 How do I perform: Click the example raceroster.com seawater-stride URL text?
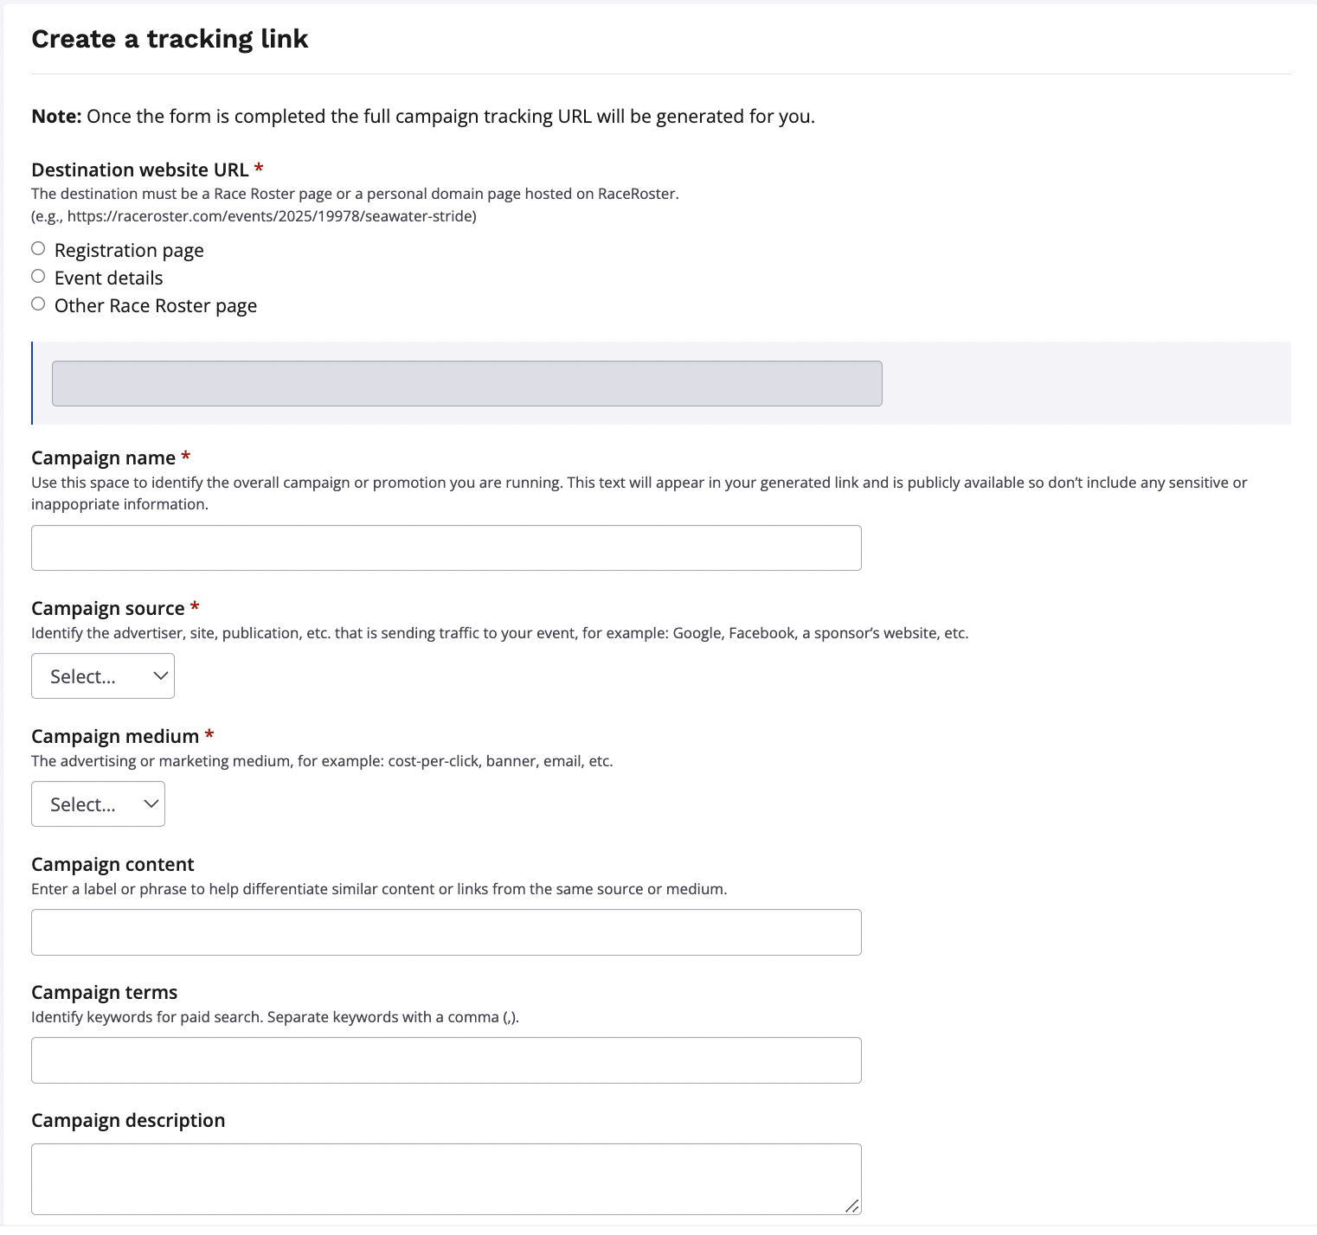(271, 216)
